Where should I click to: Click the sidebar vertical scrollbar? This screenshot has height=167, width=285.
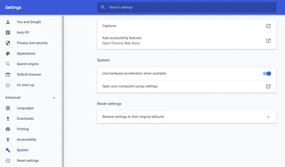click(63, 91)
